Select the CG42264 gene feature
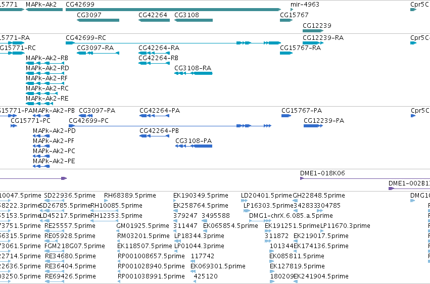 [154, 20]
